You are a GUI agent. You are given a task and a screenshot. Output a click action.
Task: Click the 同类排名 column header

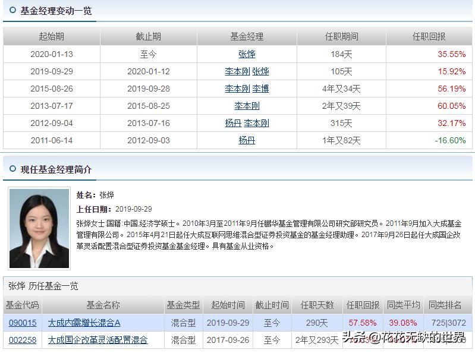coord(445,305)
